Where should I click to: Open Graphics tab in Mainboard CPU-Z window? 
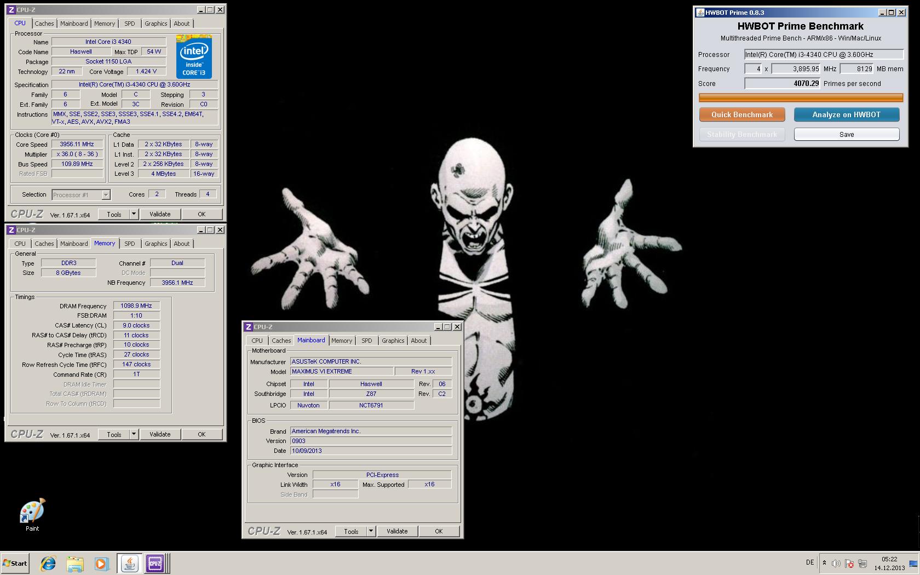393,341
